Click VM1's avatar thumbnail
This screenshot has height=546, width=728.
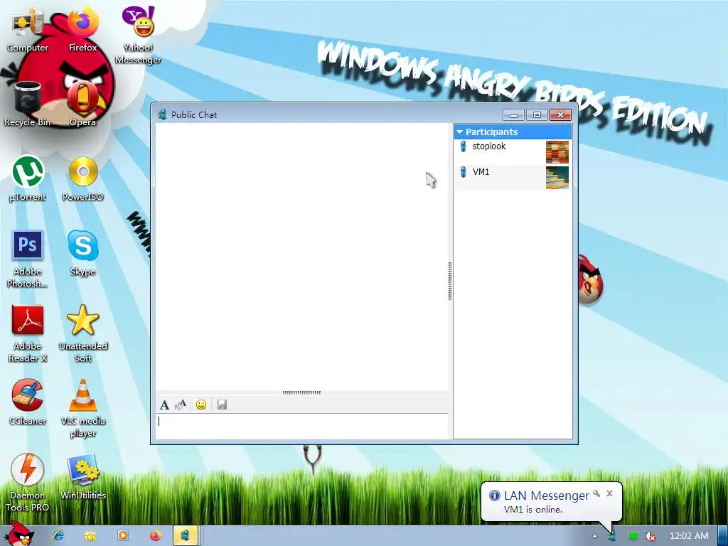point(557,177)
